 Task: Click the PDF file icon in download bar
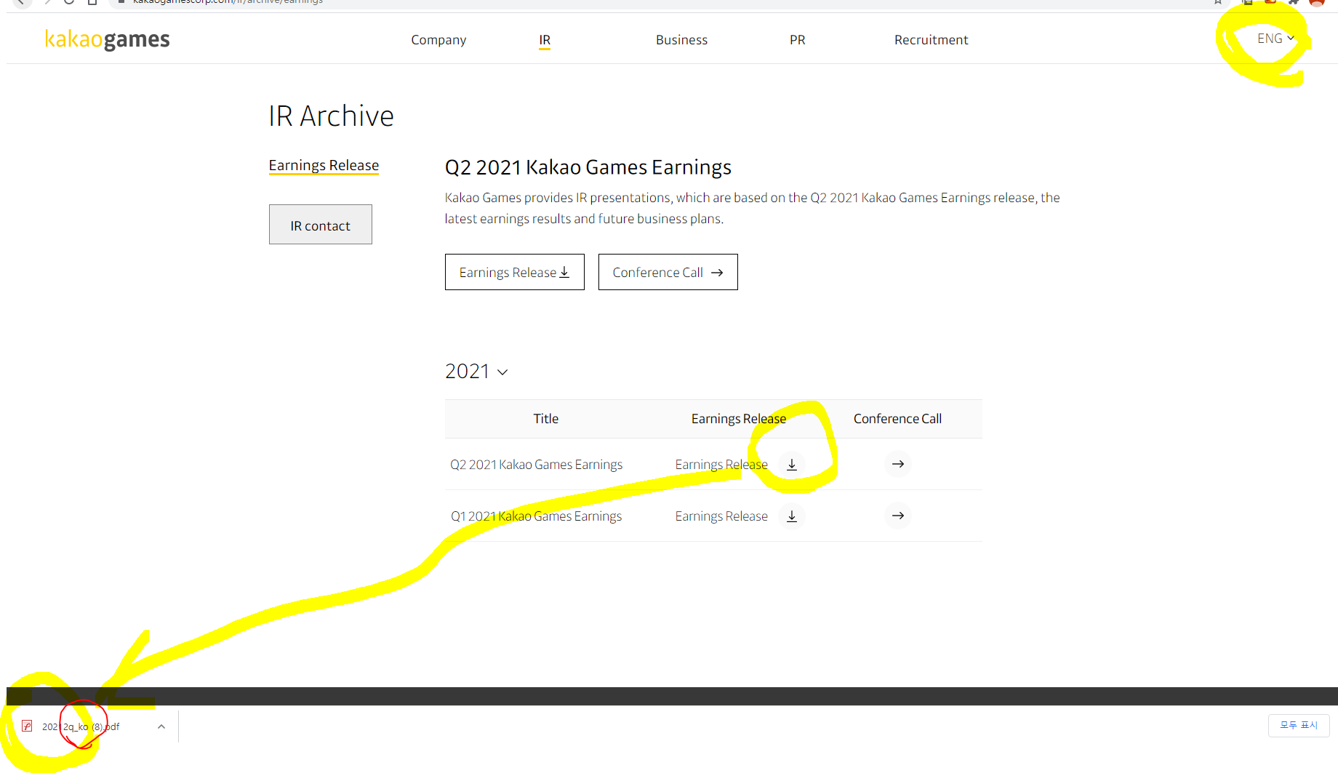27,726
